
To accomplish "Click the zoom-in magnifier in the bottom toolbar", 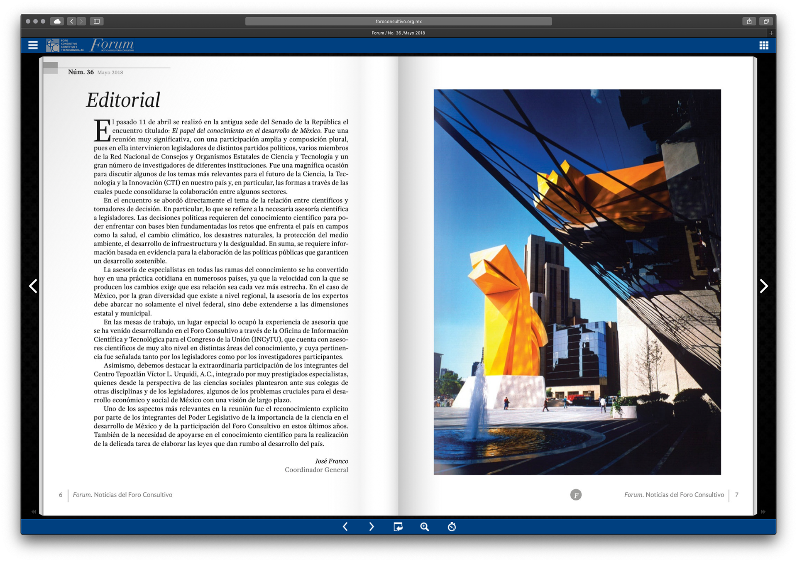I will coord(424,527).
